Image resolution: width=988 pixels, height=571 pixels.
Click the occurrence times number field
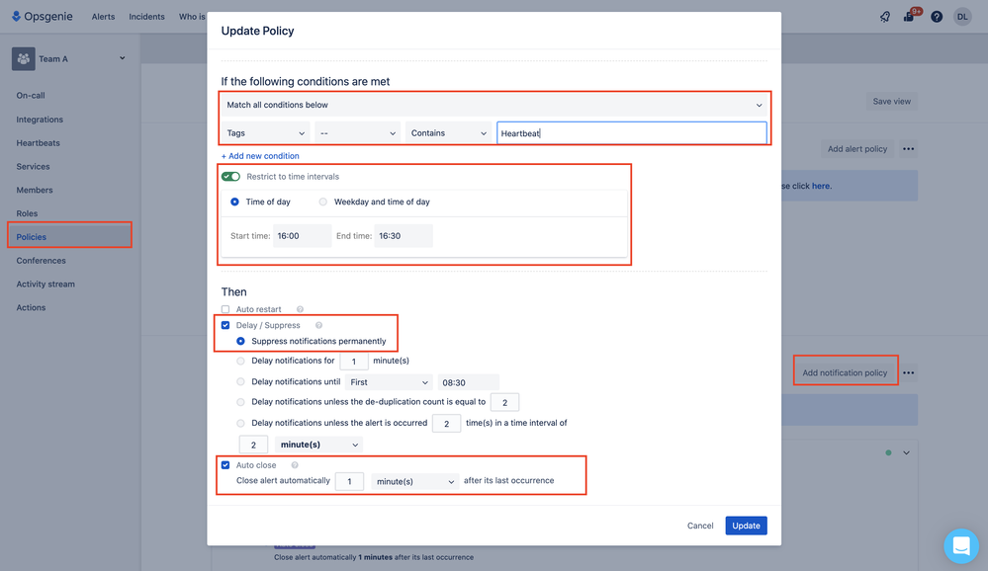tap(446, 424)
